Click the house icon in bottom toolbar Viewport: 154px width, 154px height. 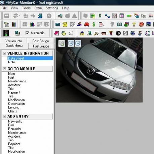click(82, 33)
